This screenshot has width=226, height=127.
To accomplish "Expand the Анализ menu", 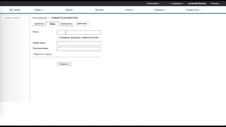I will click(x=130, y=10).
